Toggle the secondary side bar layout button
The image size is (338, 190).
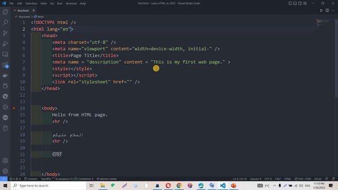click(x=300, y=3)
